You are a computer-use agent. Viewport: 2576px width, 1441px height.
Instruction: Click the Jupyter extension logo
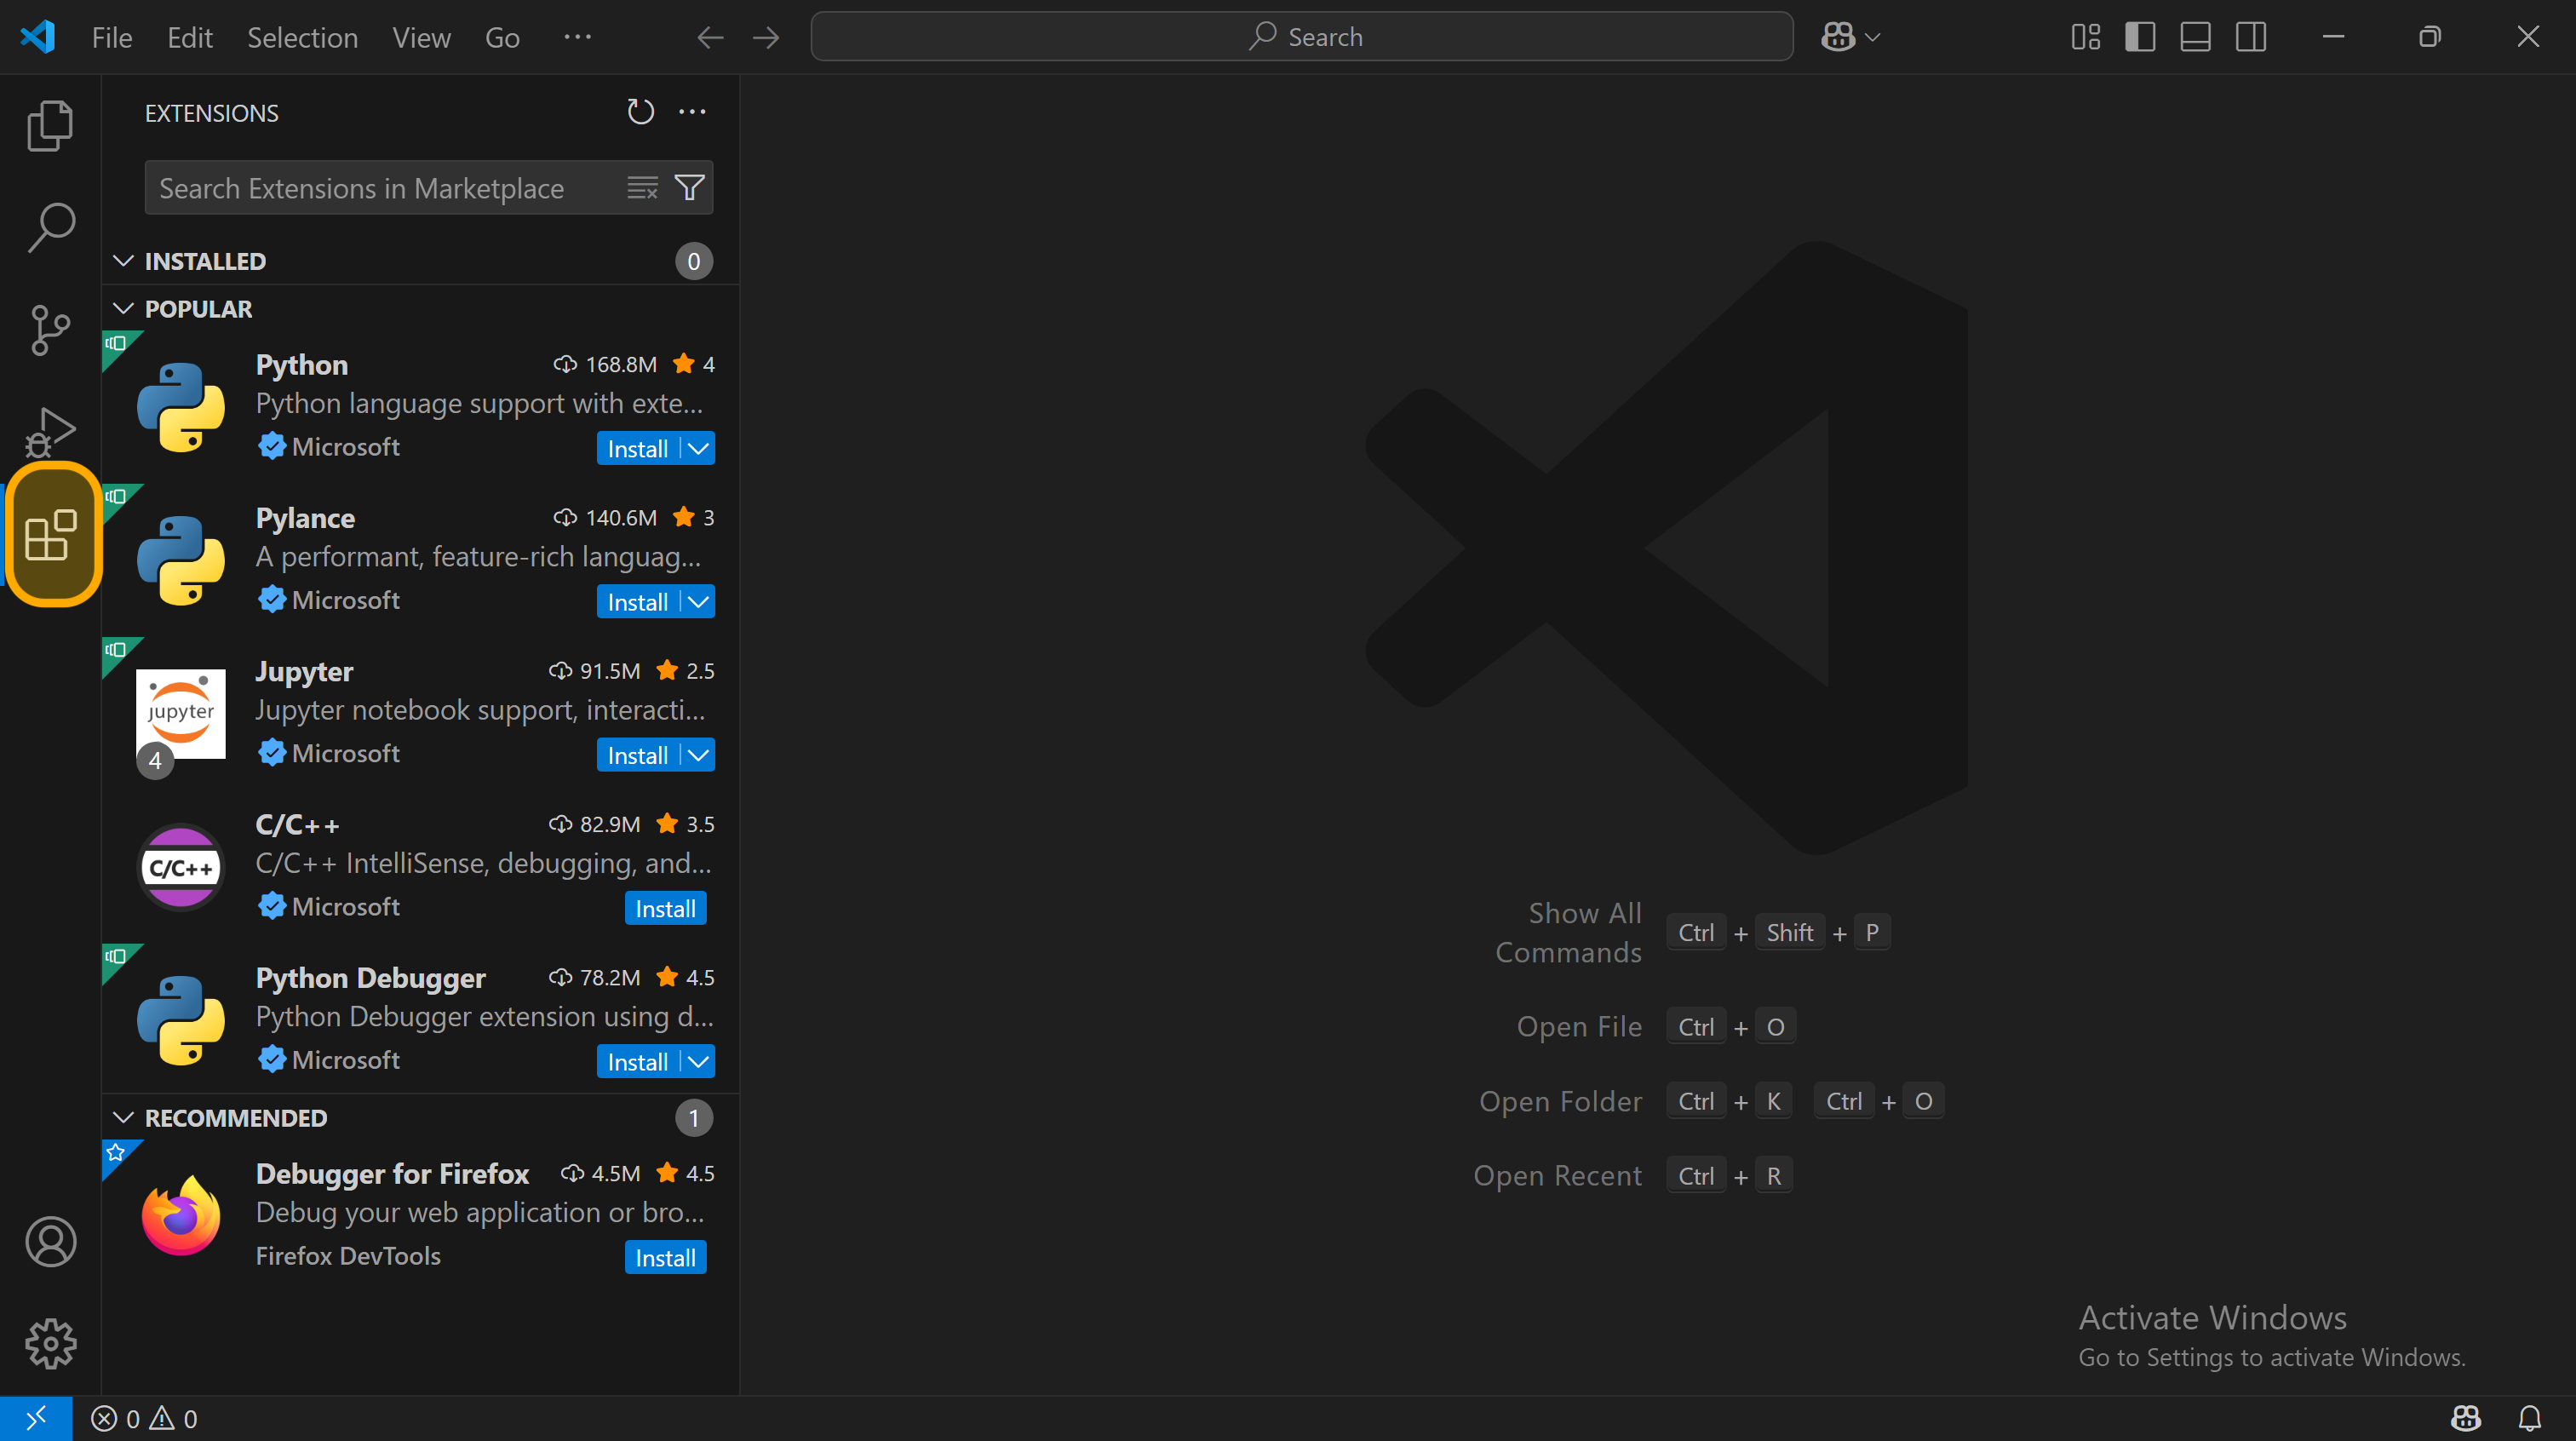pyautogui.click(x=181, y=713)
